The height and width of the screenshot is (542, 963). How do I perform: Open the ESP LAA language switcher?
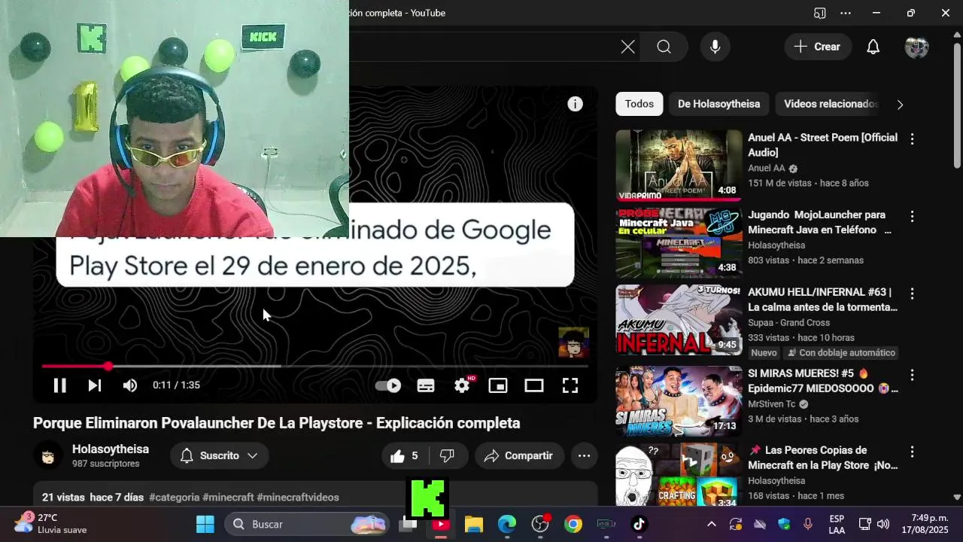point(837,525)
